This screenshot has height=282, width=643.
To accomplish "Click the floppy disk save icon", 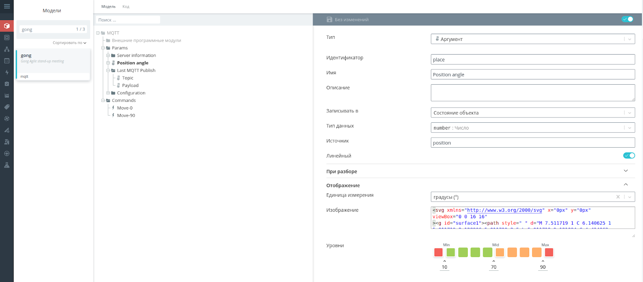I will (330, 19).
